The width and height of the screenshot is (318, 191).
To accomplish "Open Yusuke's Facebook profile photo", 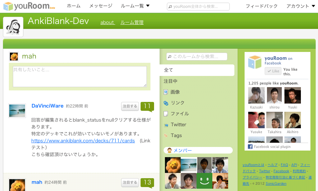I will [x=256, y=120].
